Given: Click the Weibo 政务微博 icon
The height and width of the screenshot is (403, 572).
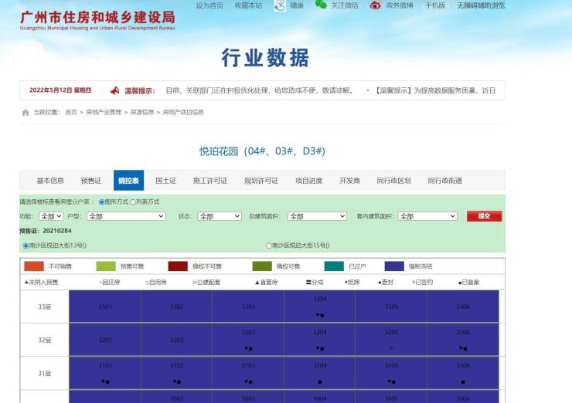Looking at the screenshot, I should click(375, 5).
